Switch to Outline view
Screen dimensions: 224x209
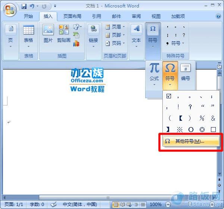click(136, 205)
